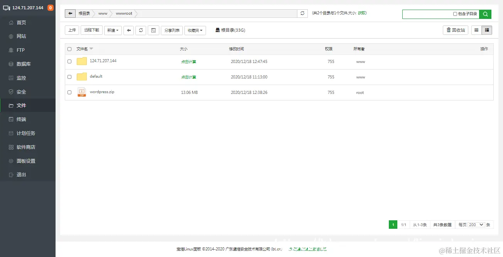Image resolution: width=503 pixels, height=257 pixels.
Task: Click the orange 0 notification badge
Action: click(50, 8)
